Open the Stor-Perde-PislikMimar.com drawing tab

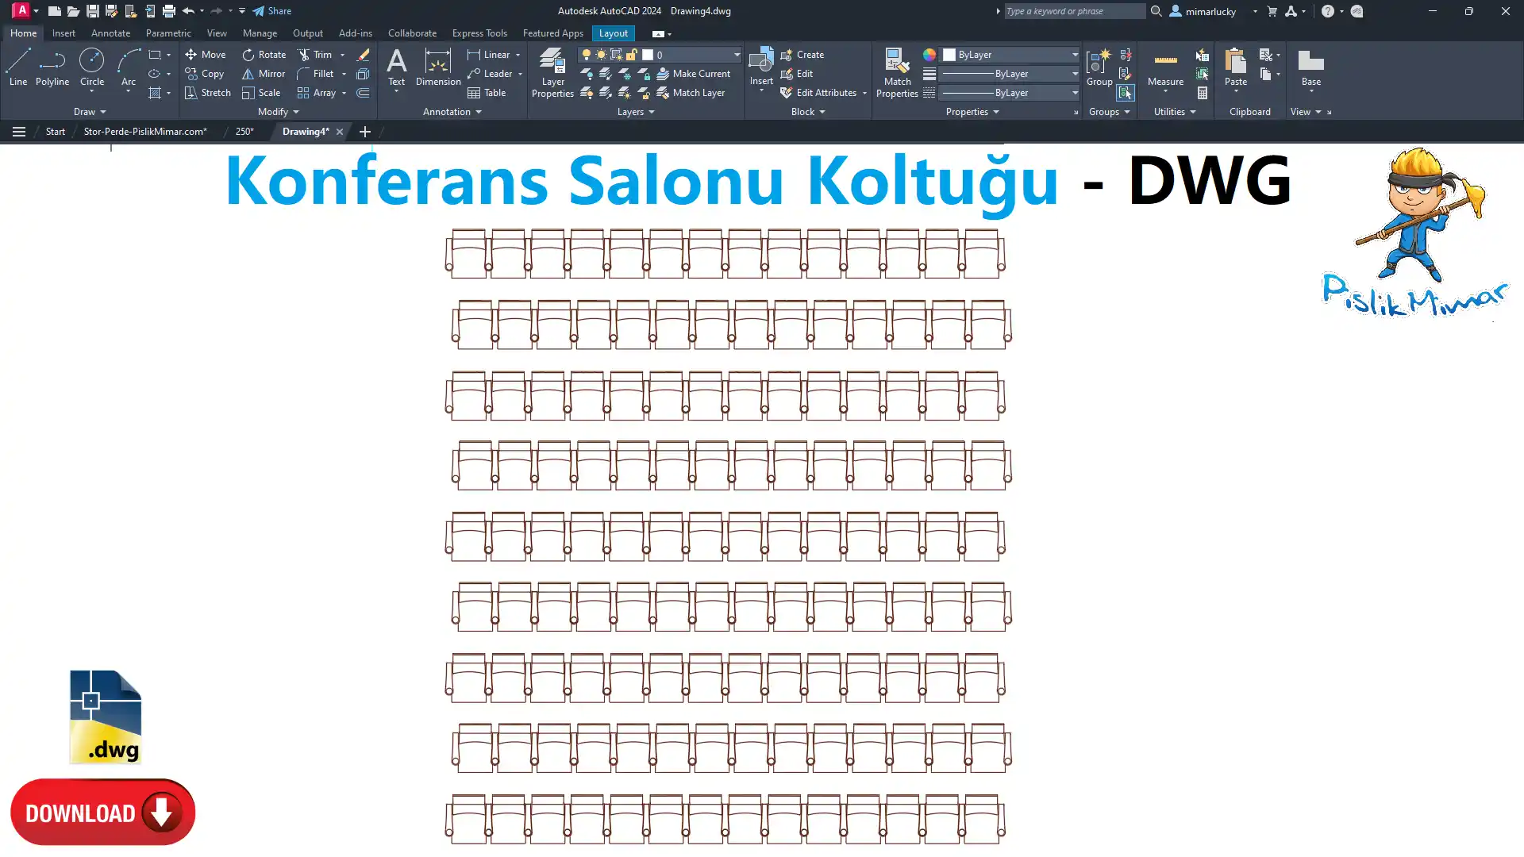click(x=145, y=132)
